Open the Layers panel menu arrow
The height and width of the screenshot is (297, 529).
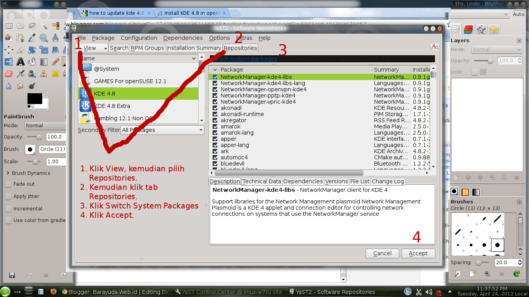click(x=519, y=41)
